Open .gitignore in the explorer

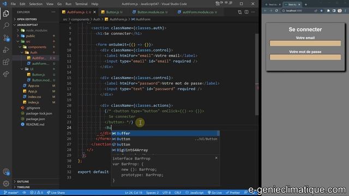(x=35, y=108)
